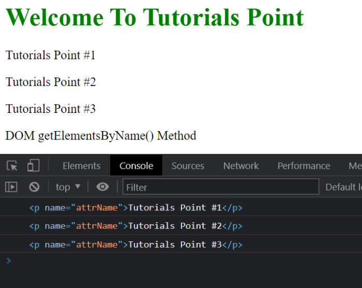Click the DOM getElementsByName() Method text

[101, 136]
